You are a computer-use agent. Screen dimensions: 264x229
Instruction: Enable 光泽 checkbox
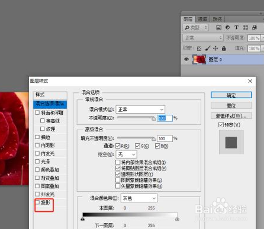click(37, 162)
